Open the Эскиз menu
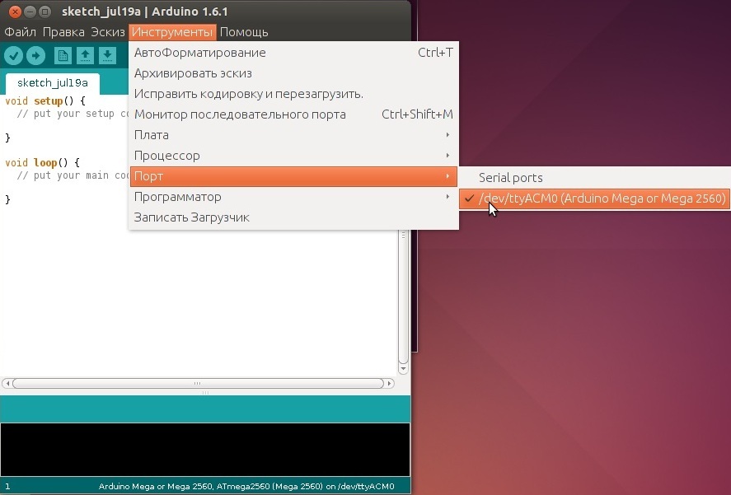The image size is (731, 495). 107,32
